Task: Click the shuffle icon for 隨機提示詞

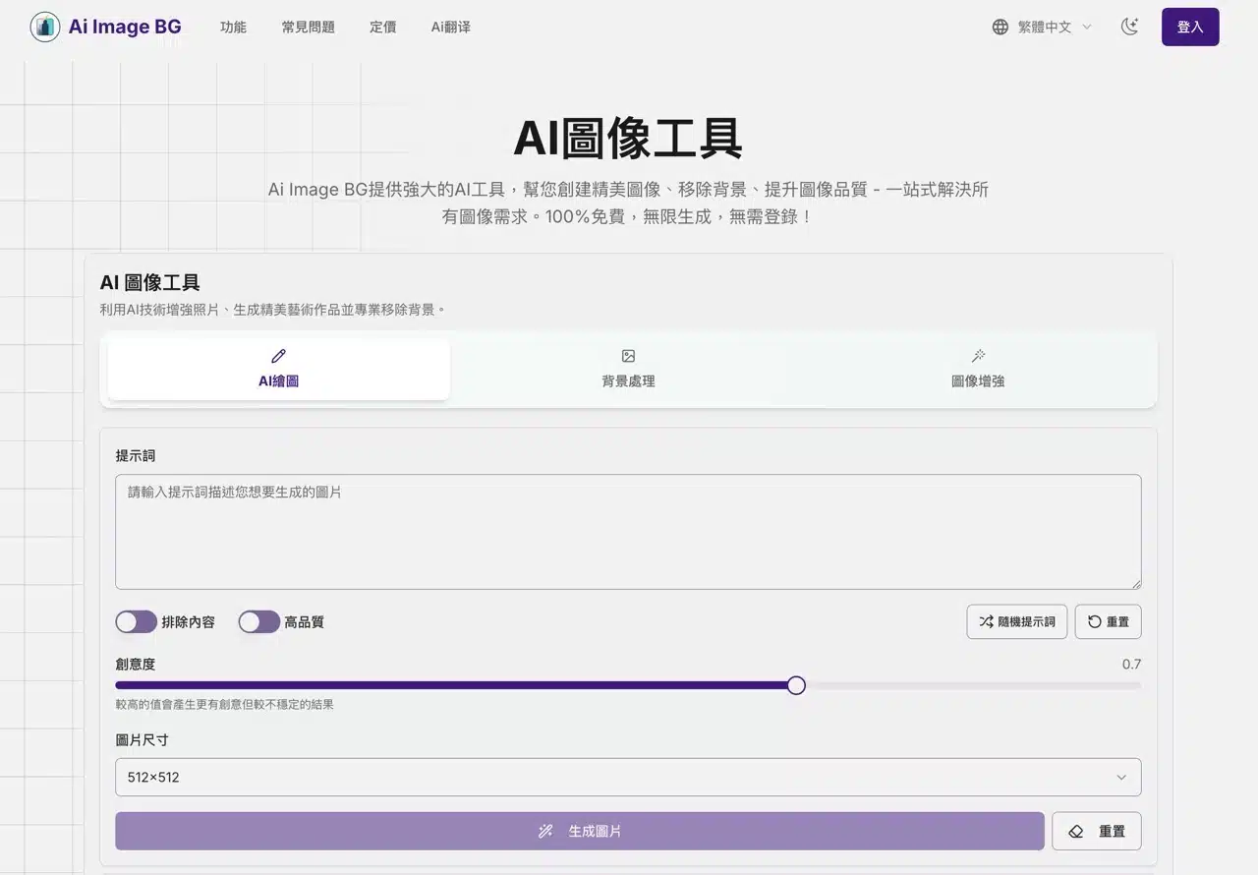Action: [x=986, y=621]
